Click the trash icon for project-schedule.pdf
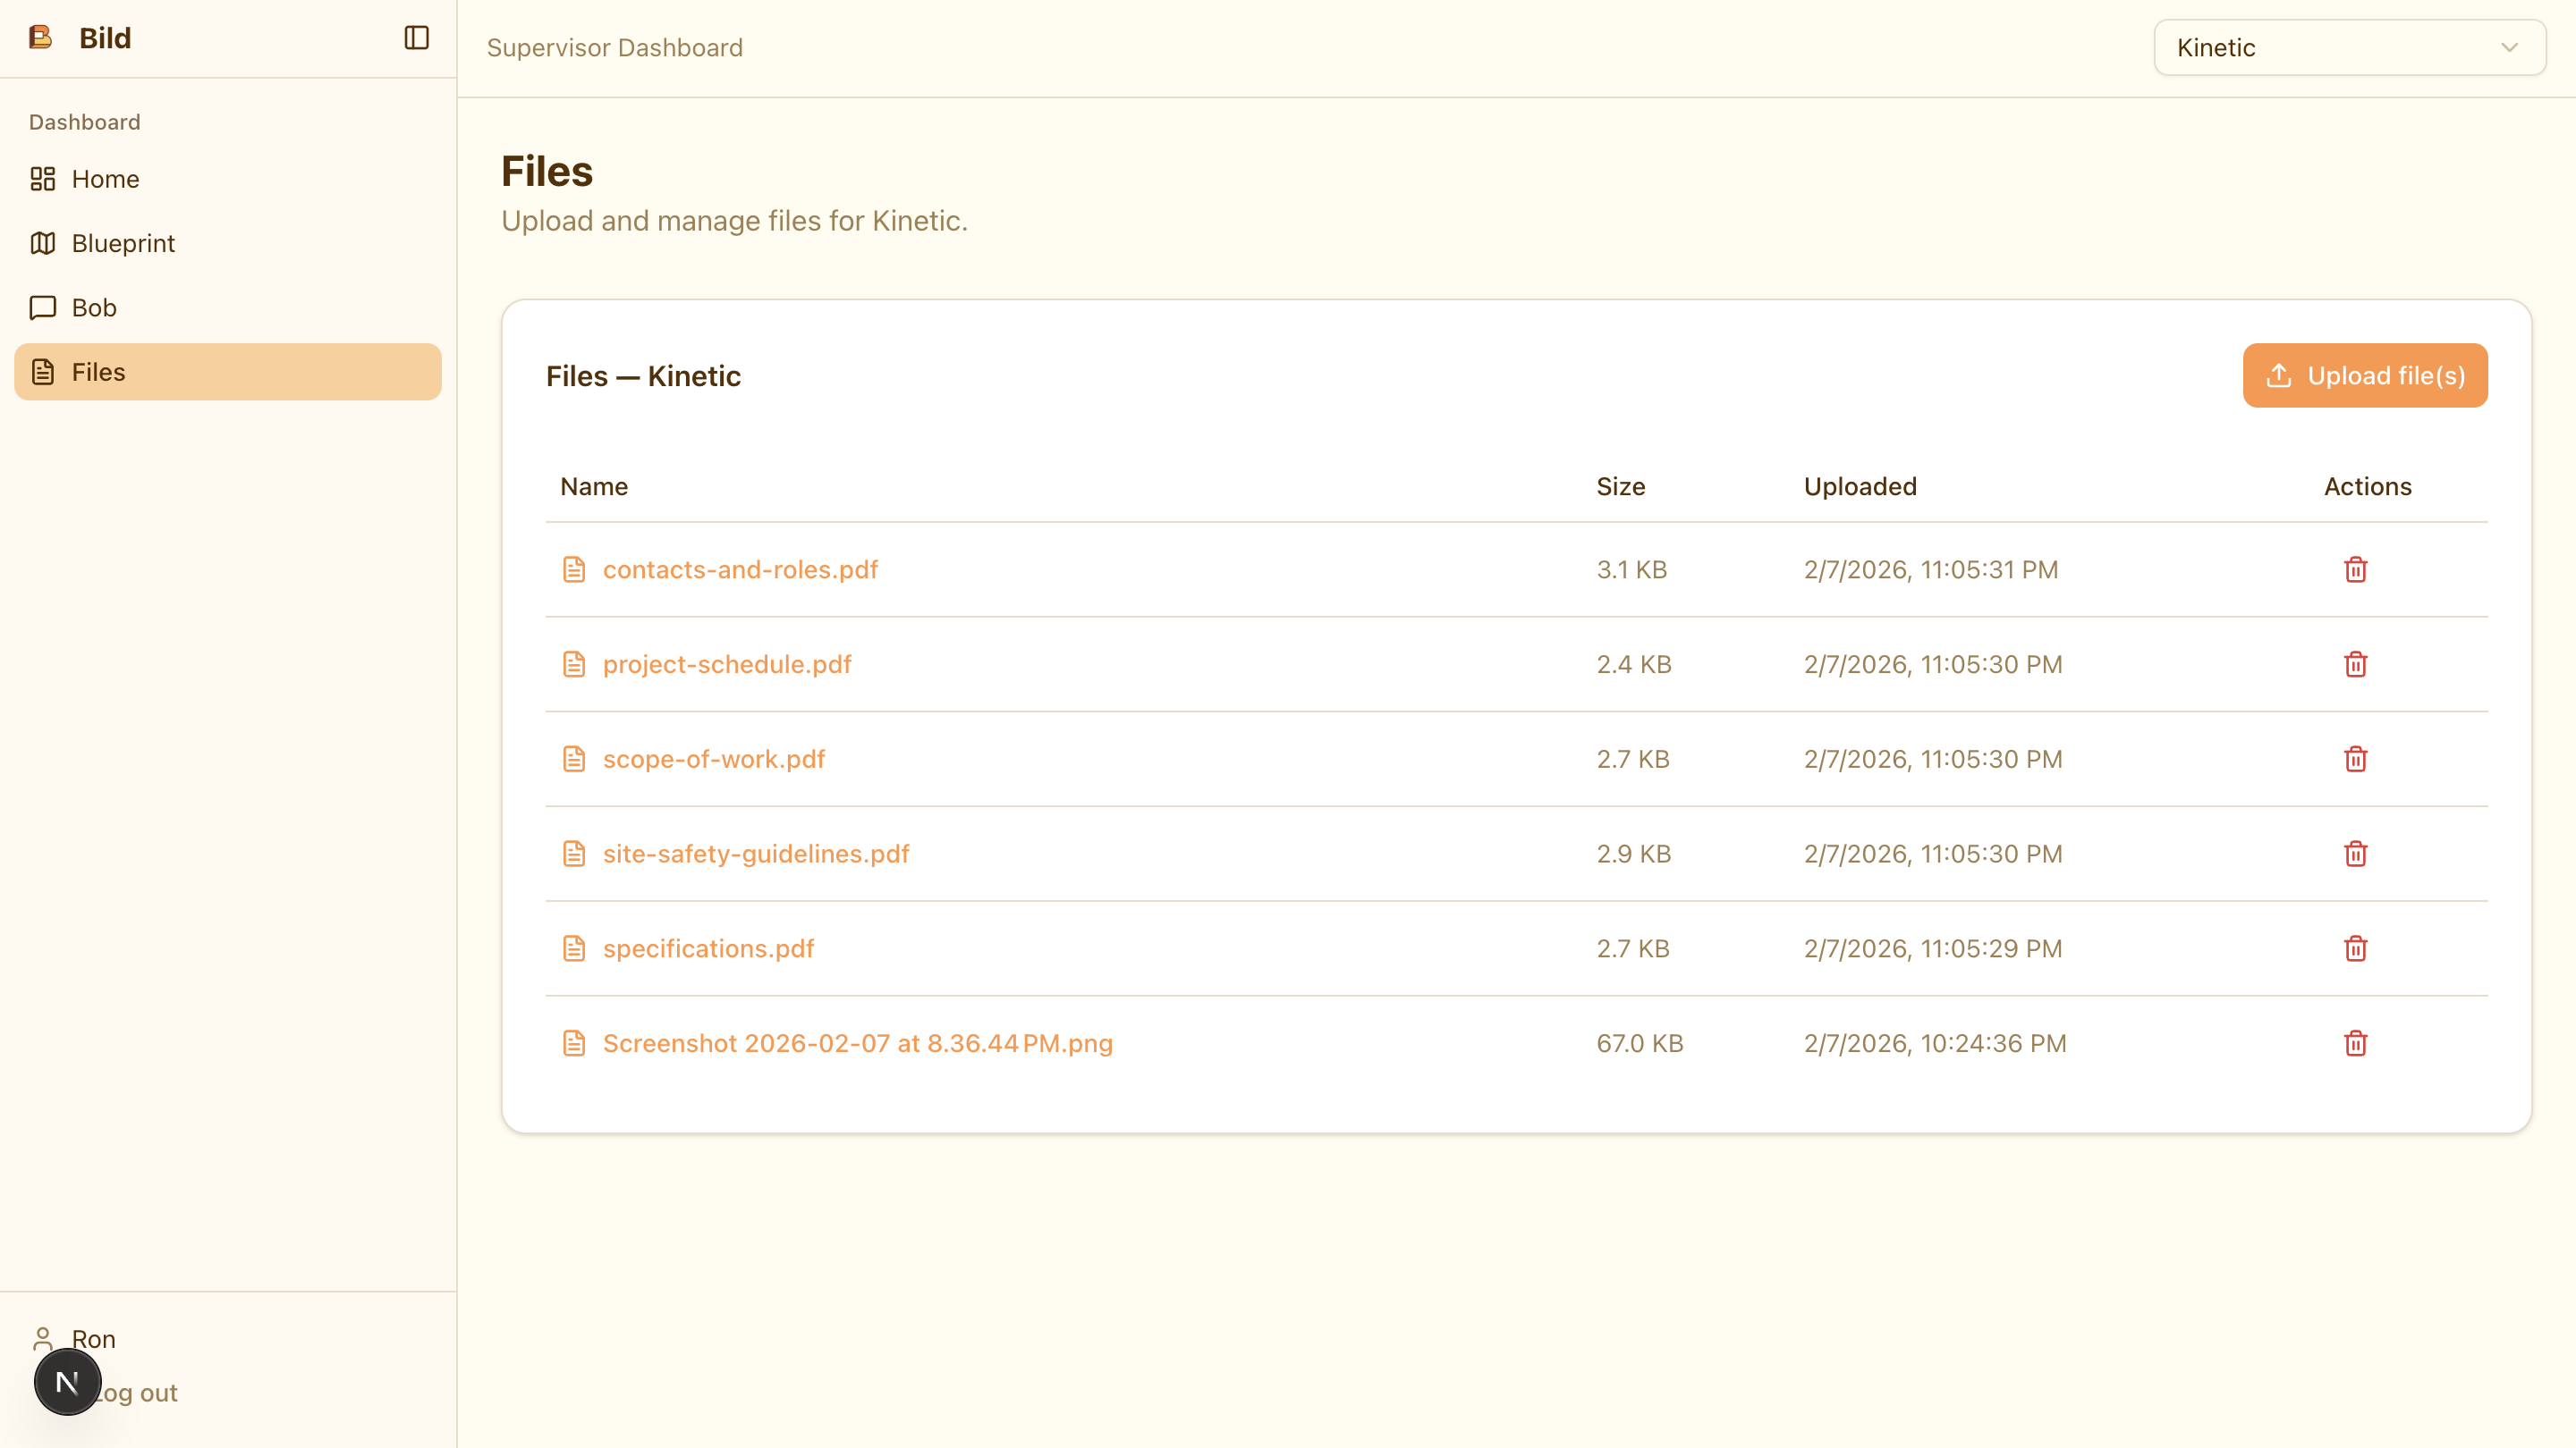Image resolution: width=2576 pixels, height=1448 pixels. [x=2355, y=664]
